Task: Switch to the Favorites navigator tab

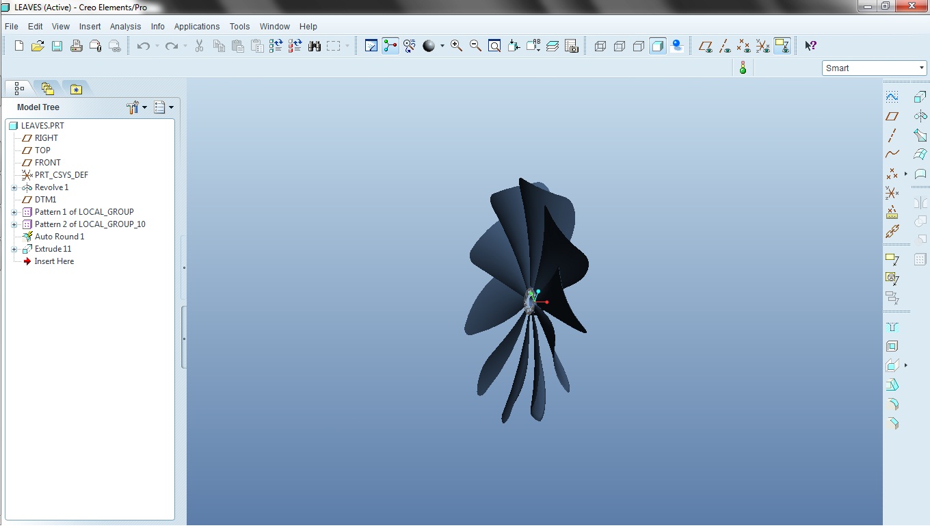Action: click(x=76, y=88)
